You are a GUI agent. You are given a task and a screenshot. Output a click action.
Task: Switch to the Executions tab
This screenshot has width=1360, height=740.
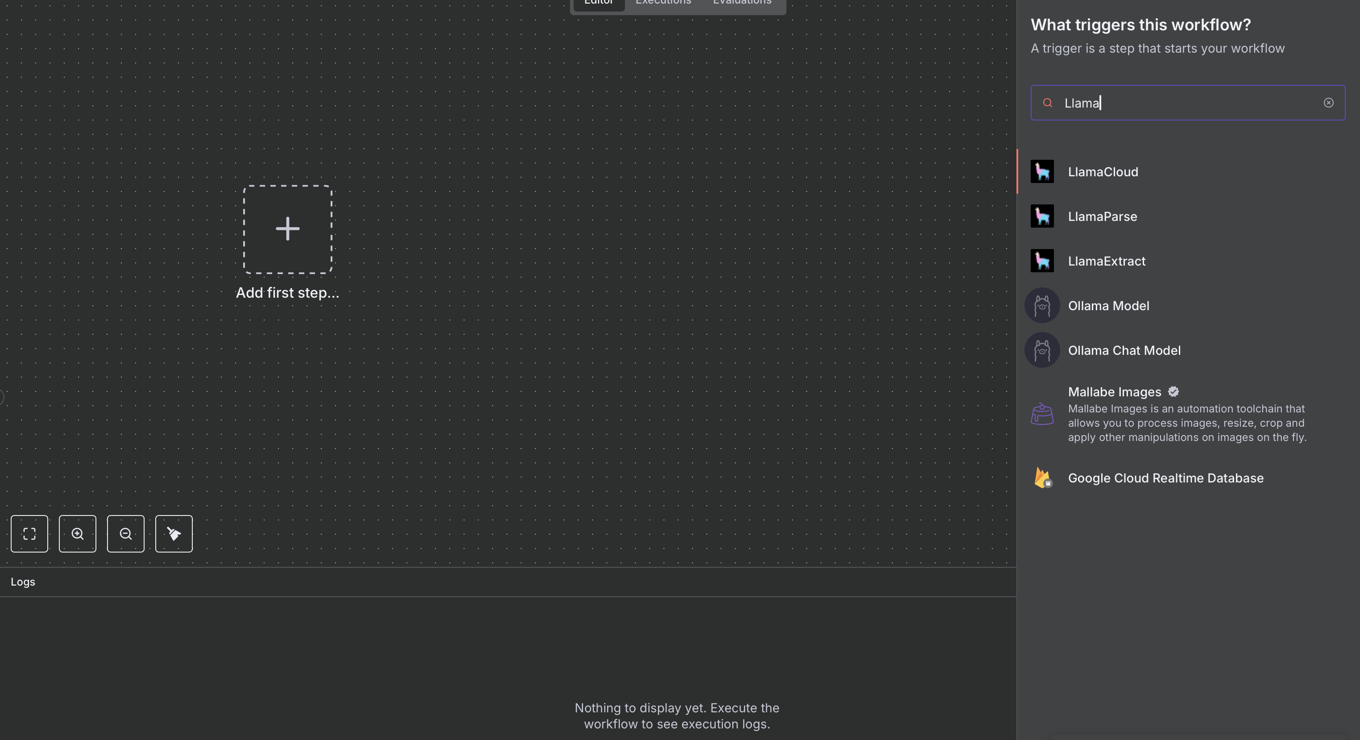tap(663, 3)
